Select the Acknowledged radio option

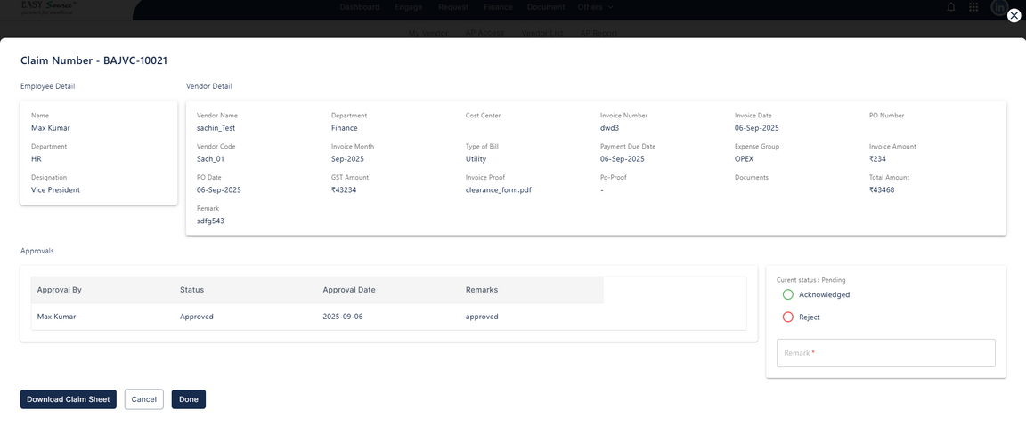click(787, 294)
